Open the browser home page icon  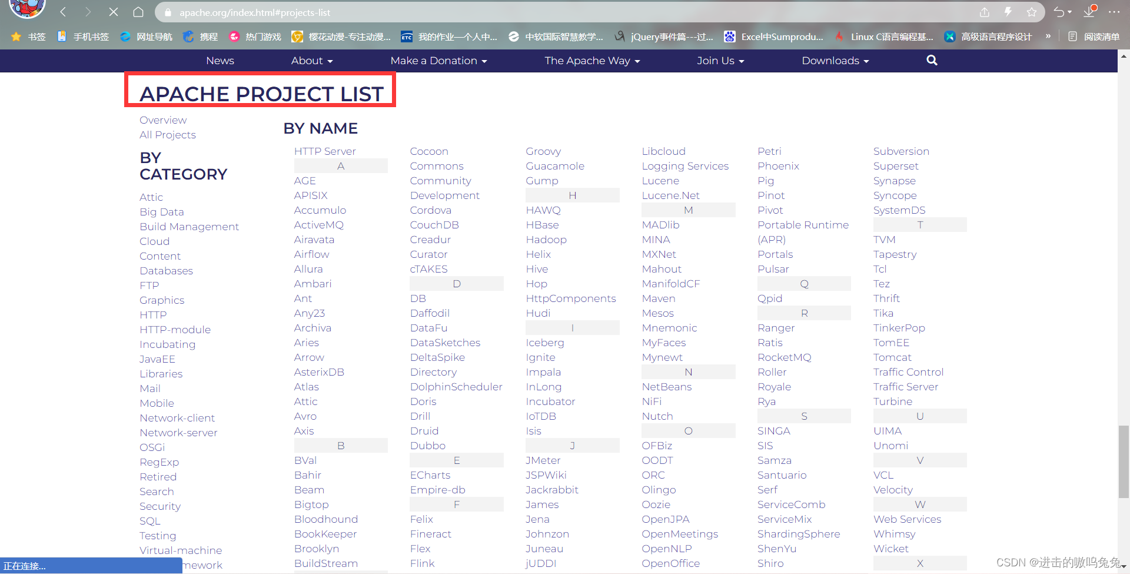tap(138, 12)
